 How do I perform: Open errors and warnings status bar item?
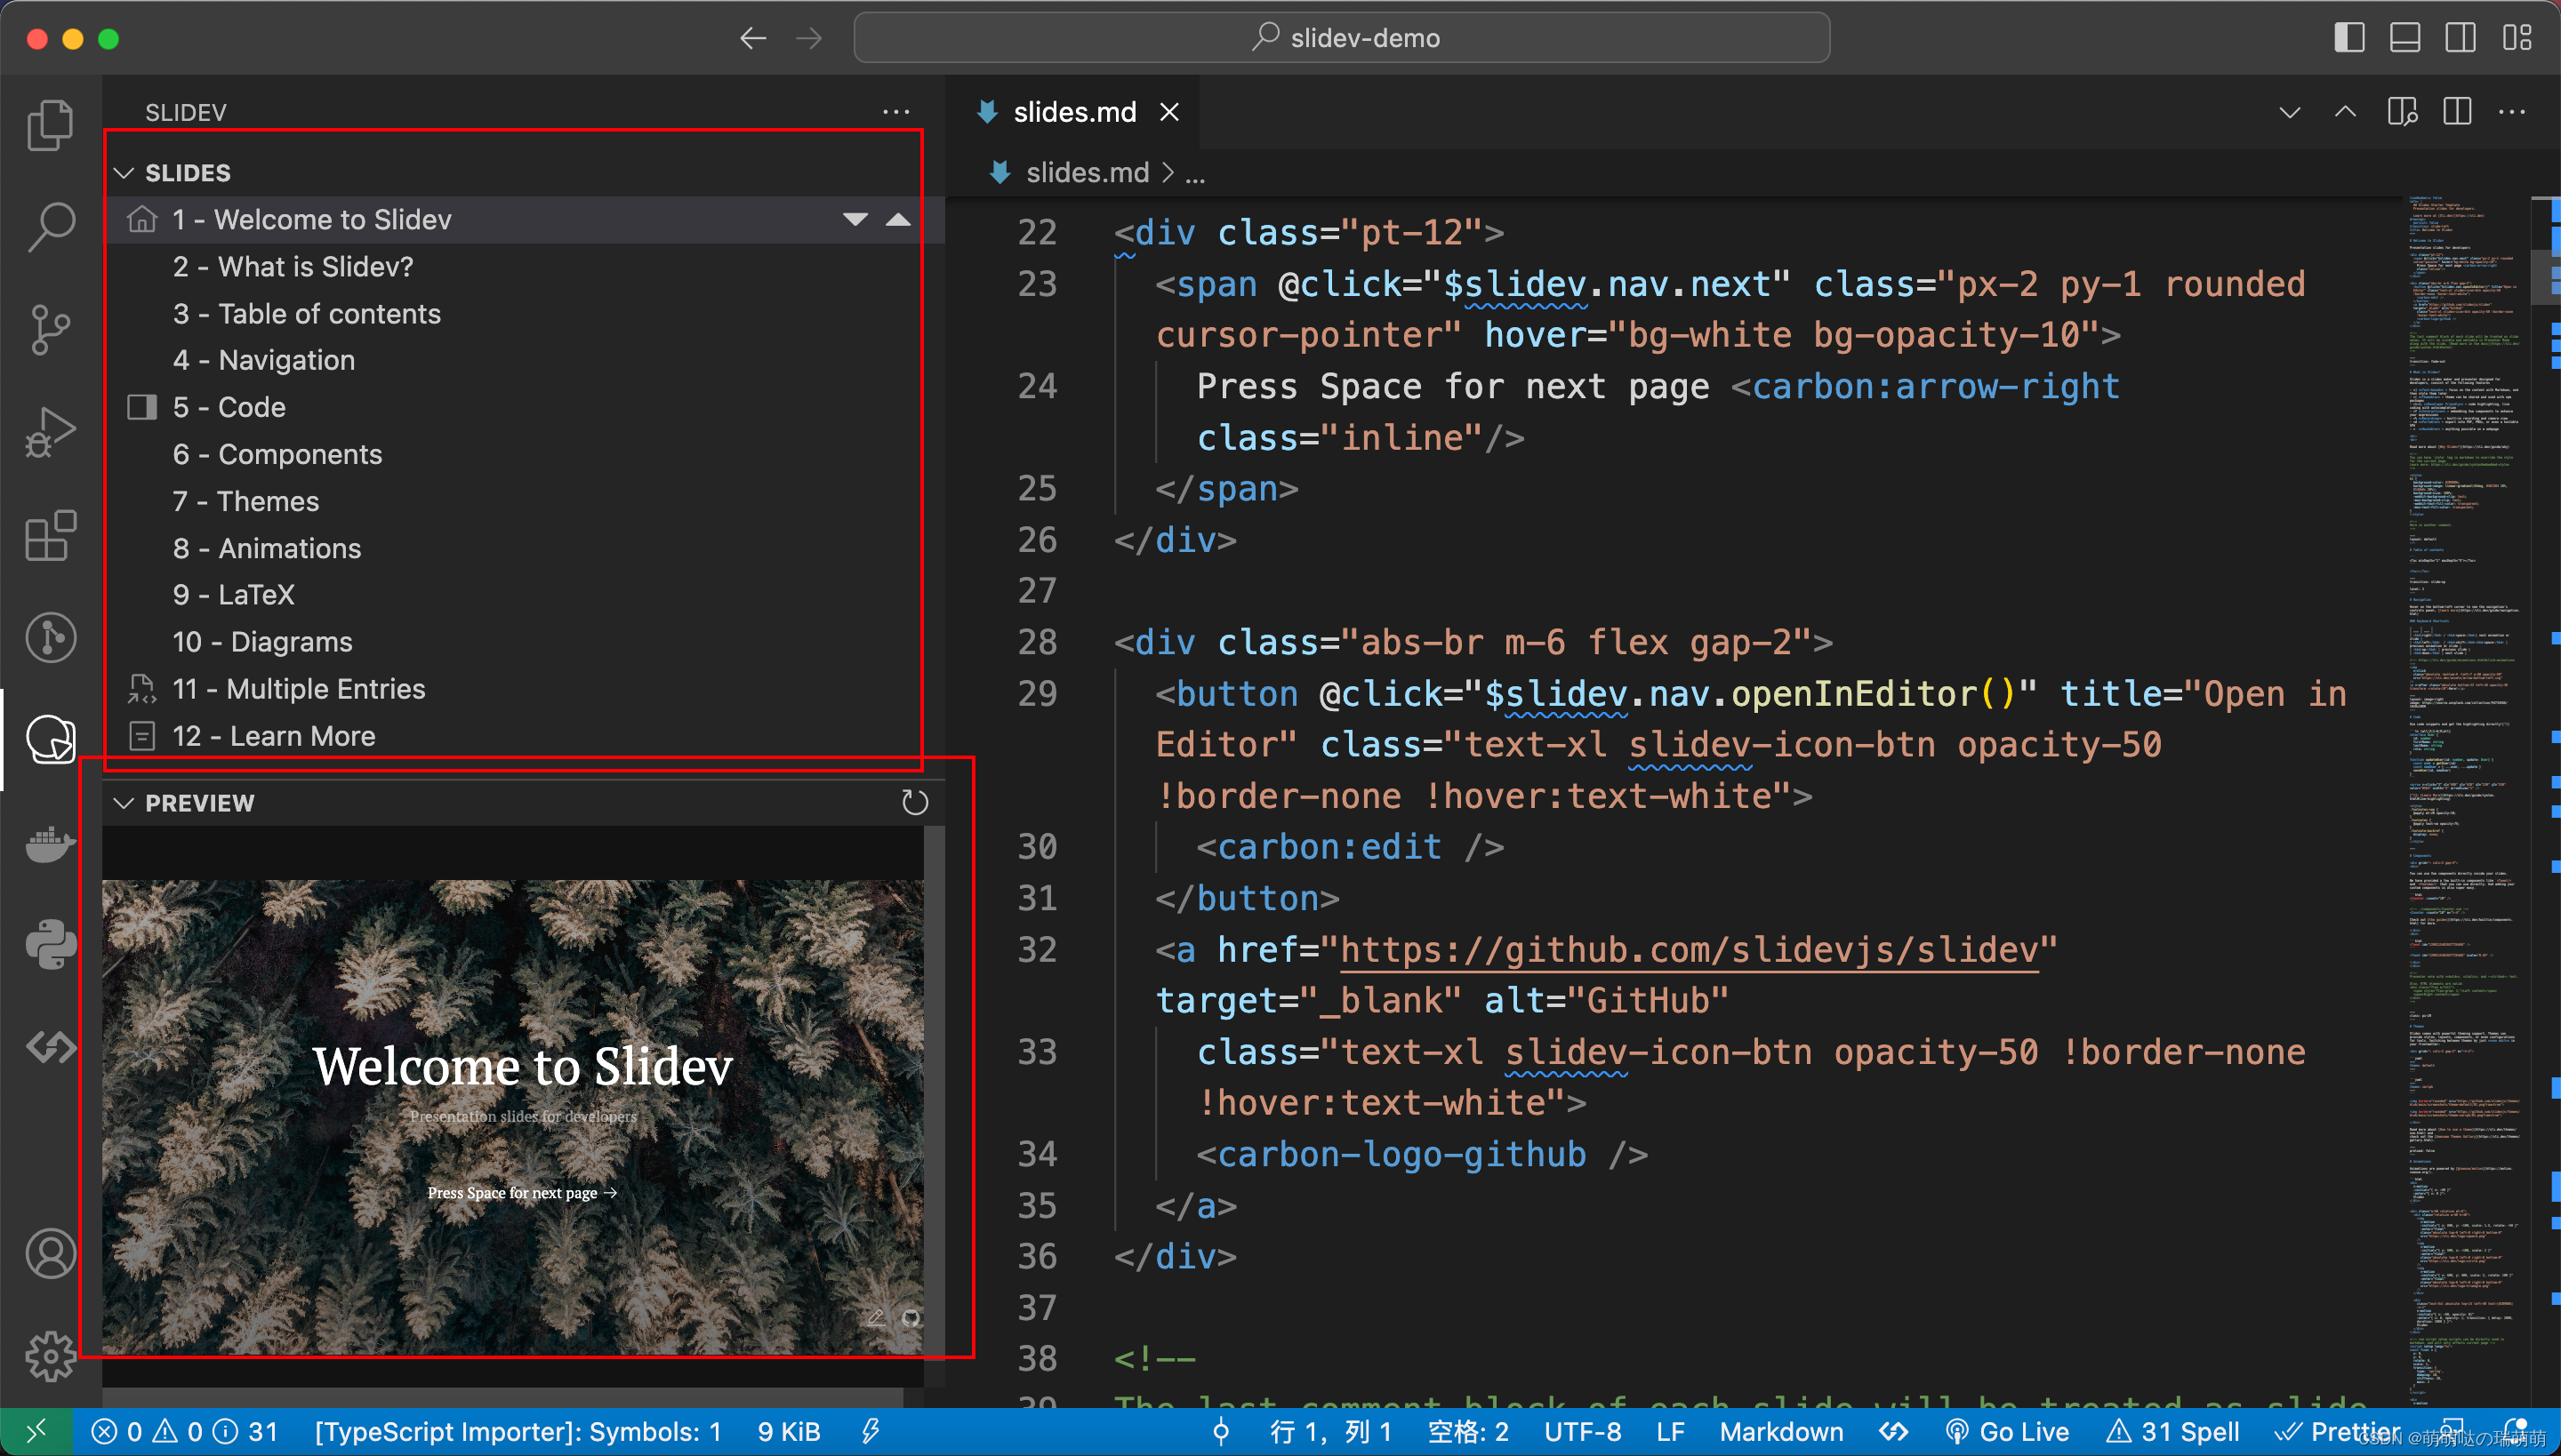[x=186, y=1431]
